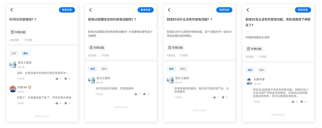This screenshot has height=128, width=322.
Task: Click answer text '也不是没有可能哦，您敬请期待'
Action: pos(114,89)
